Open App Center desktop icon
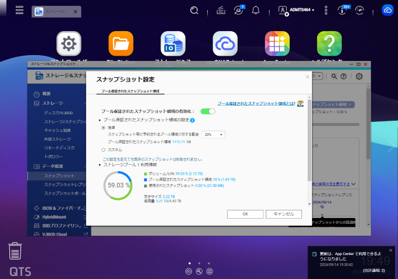 [x=277, y=44]
